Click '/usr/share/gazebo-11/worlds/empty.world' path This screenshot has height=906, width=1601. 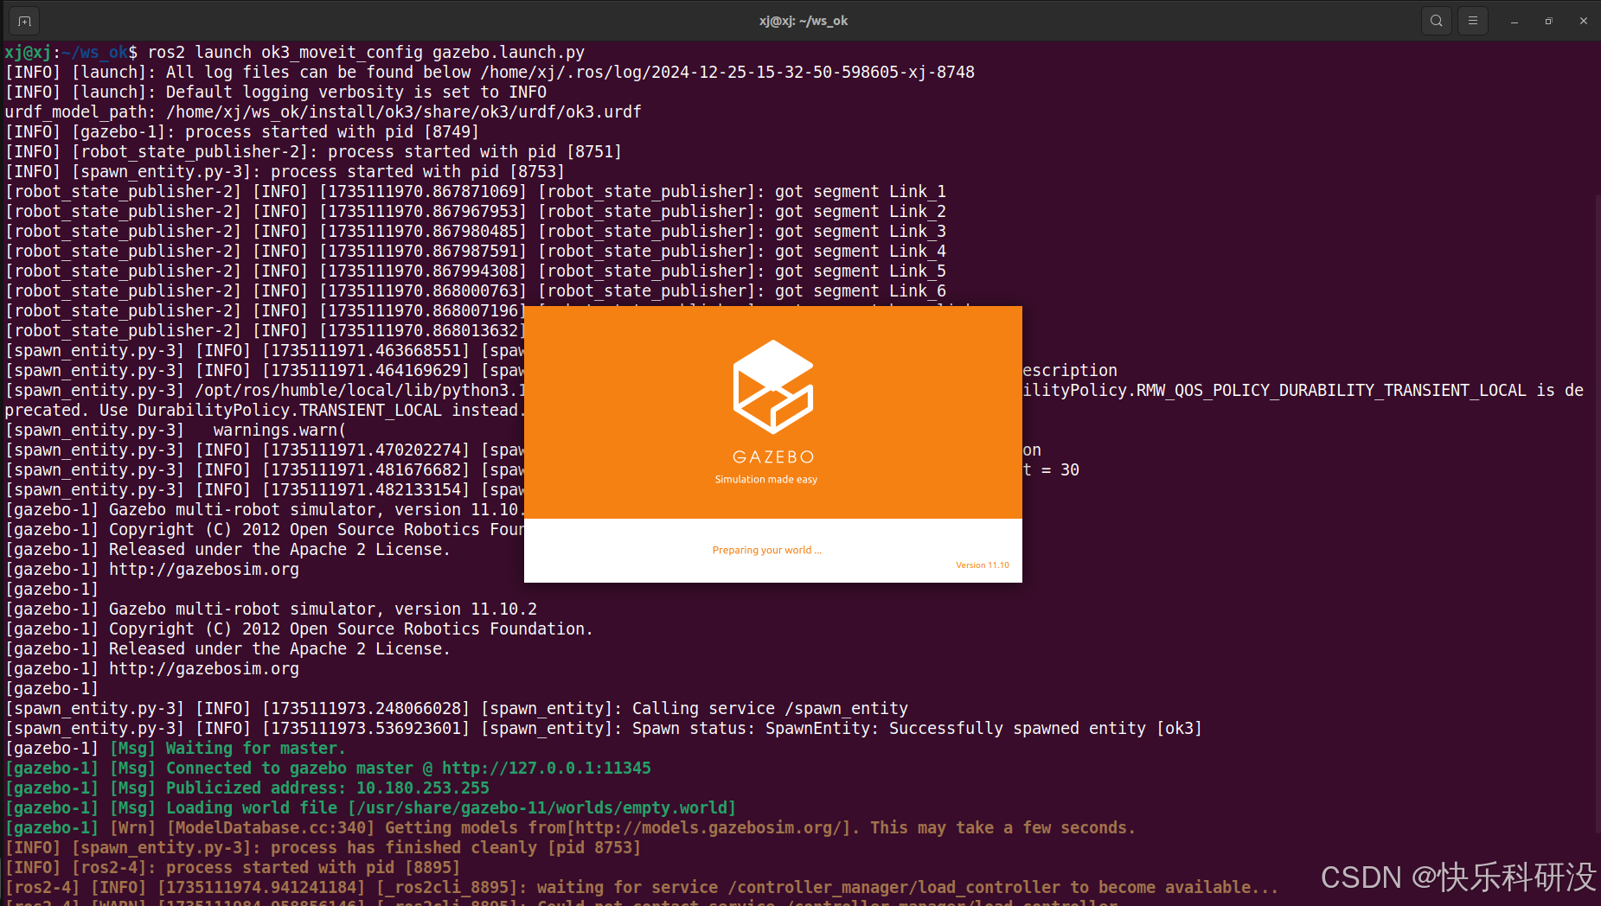coord(541,808)
